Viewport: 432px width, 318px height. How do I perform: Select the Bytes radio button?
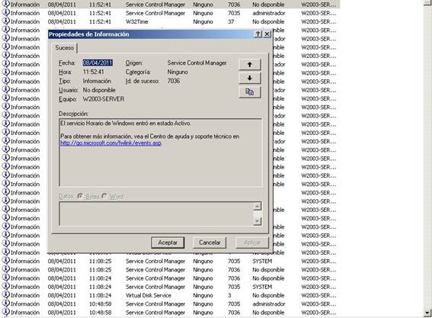[80, 197]
